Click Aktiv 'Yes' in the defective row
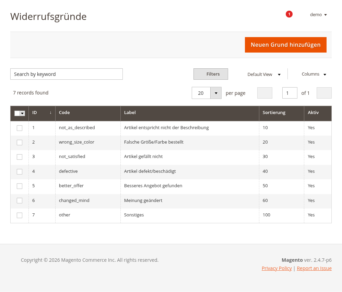 [311, 171]
